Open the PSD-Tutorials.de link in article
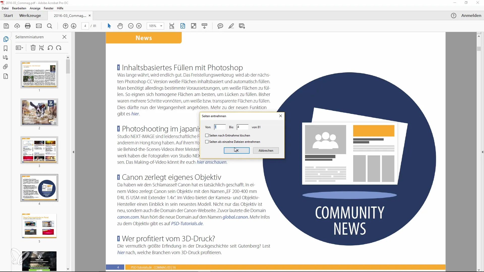 tap(187, 224)
